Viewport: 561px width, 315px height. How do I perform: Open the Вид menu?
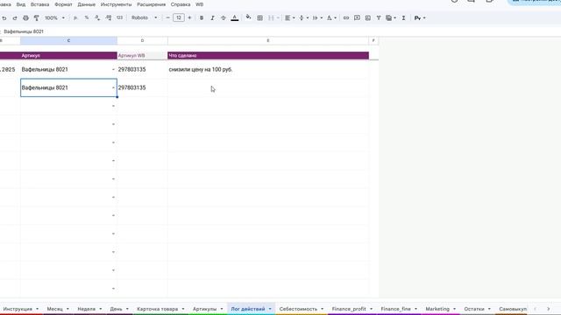(21, 4)
